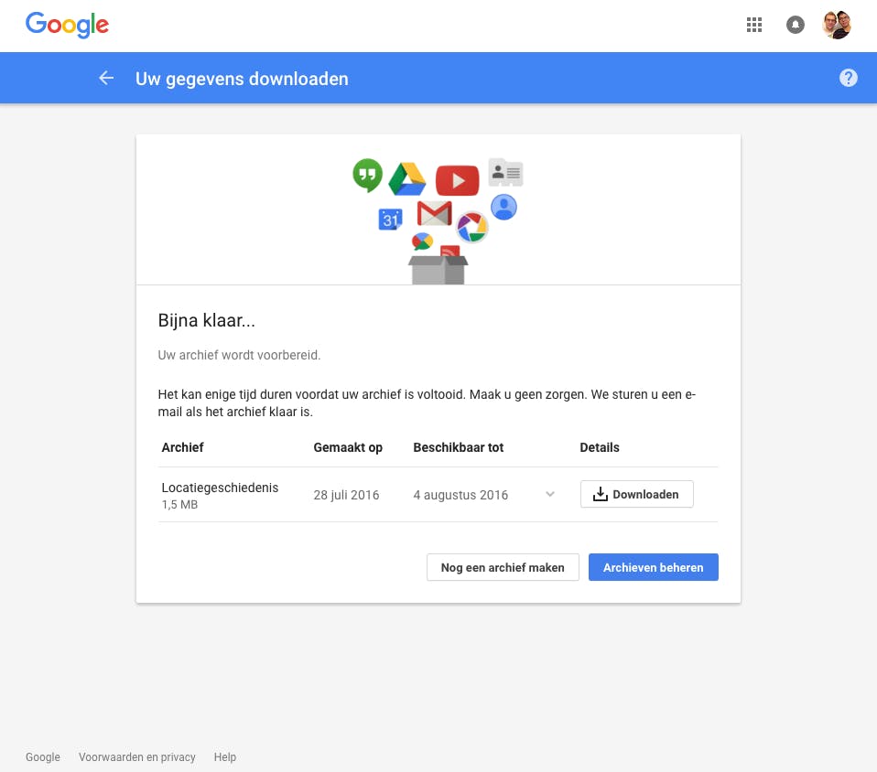Image resolution: width=877 pixels, height=772 pixels.
Task: Download the Locatiegeschiedenis archive
Action: click(x=637, y=494)
